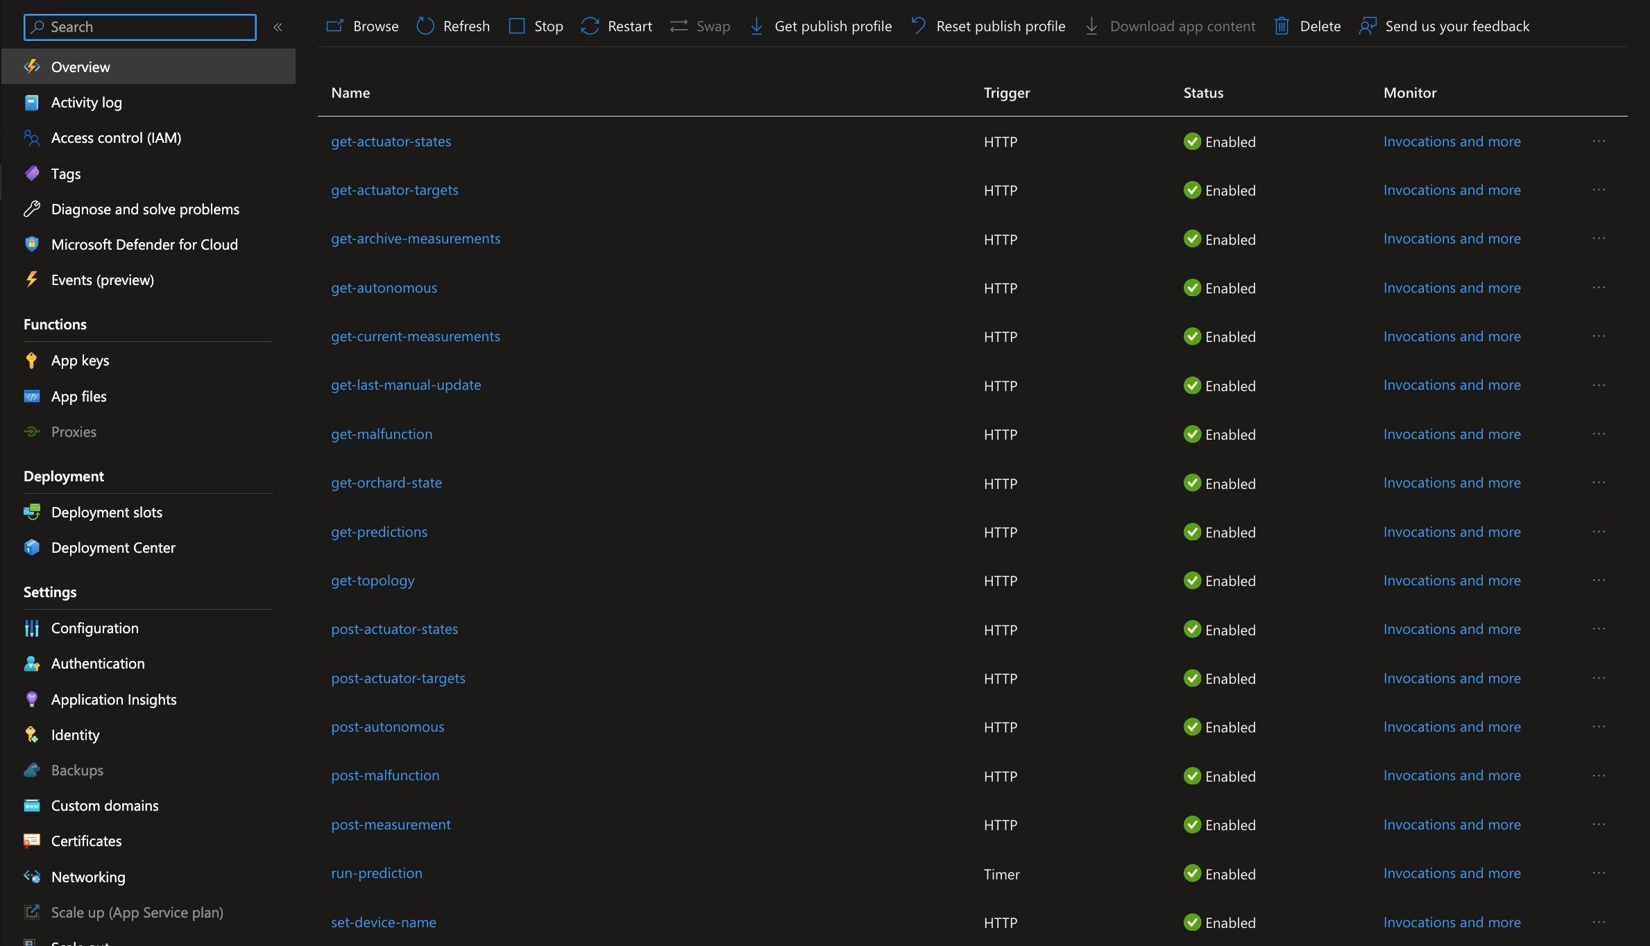
Task: Open Invocations and more for post-measurement
Action: click(x=1452, y=825)
